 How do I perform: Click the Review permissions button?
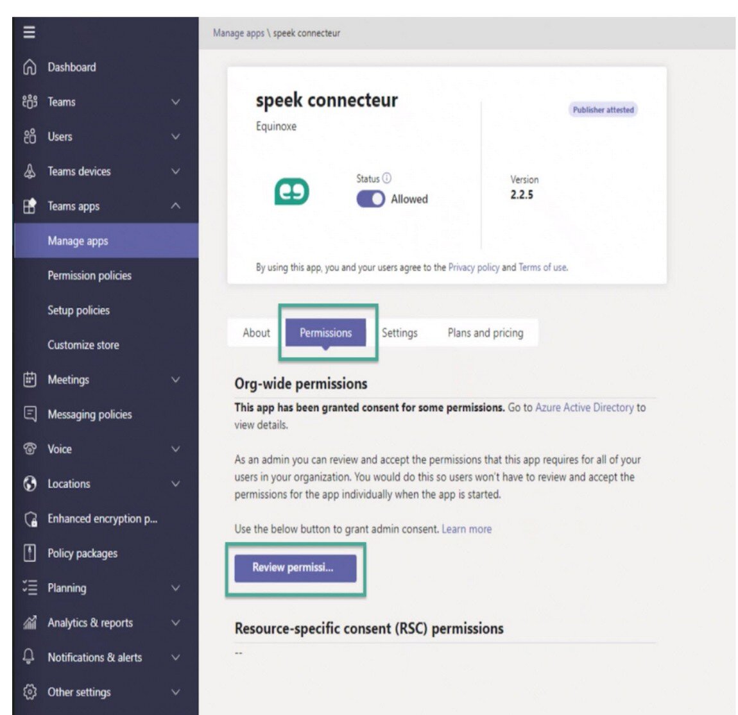pyautogui.click(x=296, y=568)
